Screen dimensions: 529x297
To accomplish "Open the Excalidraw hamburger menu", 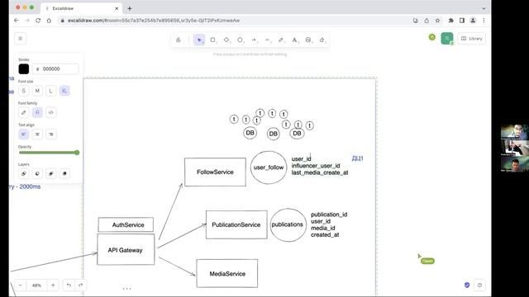I will 20,39.
